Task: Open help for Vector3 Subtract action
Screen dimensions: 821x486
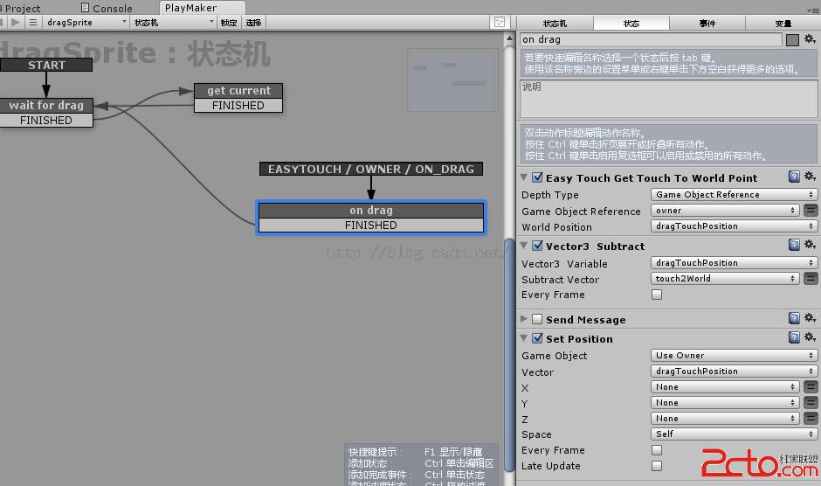Action: pos(794,245)
